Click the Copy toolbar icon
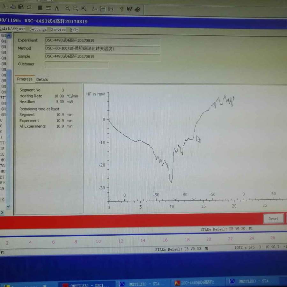287x287 pixels. pyautogui.click(x=12, y=7)
